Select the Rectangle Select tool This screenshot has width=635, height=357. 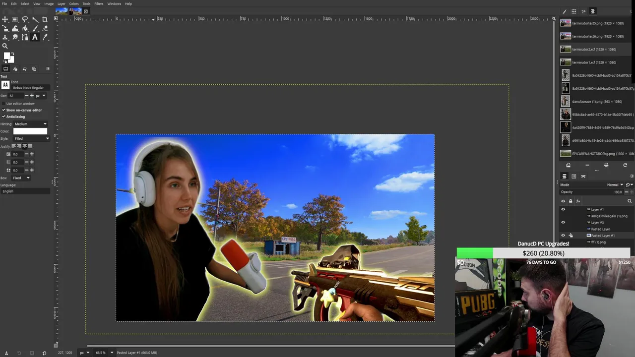point(15,19)
